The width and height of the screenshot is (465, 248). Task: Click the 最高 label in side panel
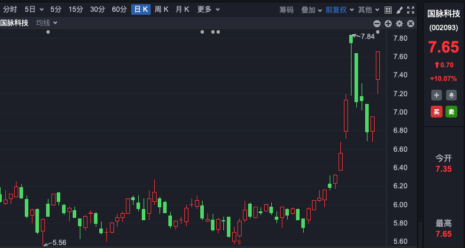pyautogui.click(x=444, y=223)
